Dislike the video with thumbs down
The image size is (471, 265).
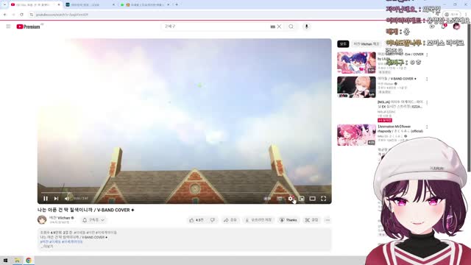(x=213, y=220)
